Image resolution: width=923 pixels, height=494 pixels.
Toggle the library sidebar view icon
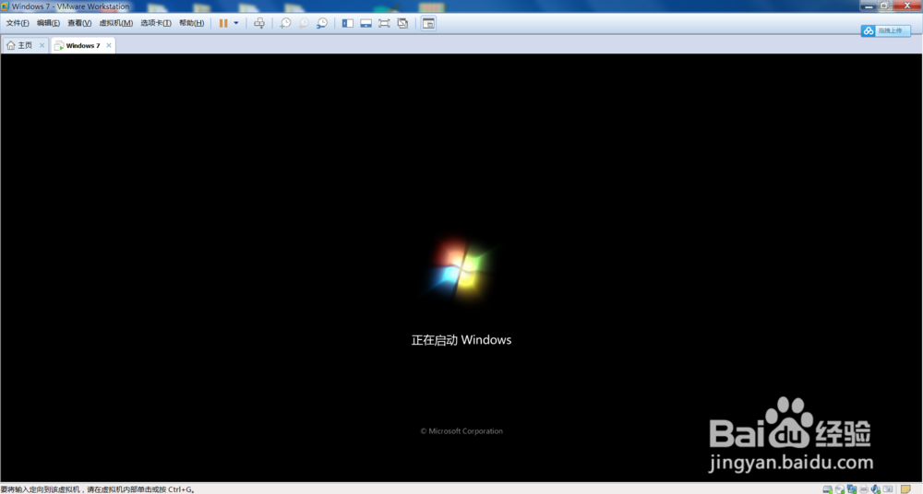348,23
